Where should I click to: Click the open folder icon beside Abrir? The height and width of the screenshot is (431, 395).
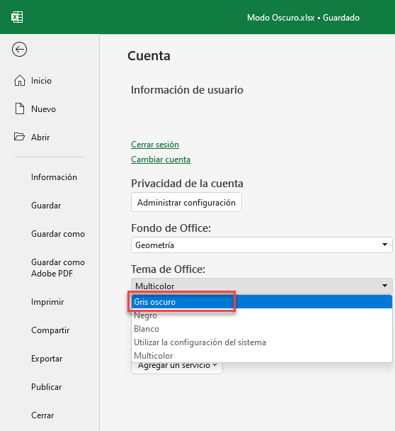pos(19,137)
